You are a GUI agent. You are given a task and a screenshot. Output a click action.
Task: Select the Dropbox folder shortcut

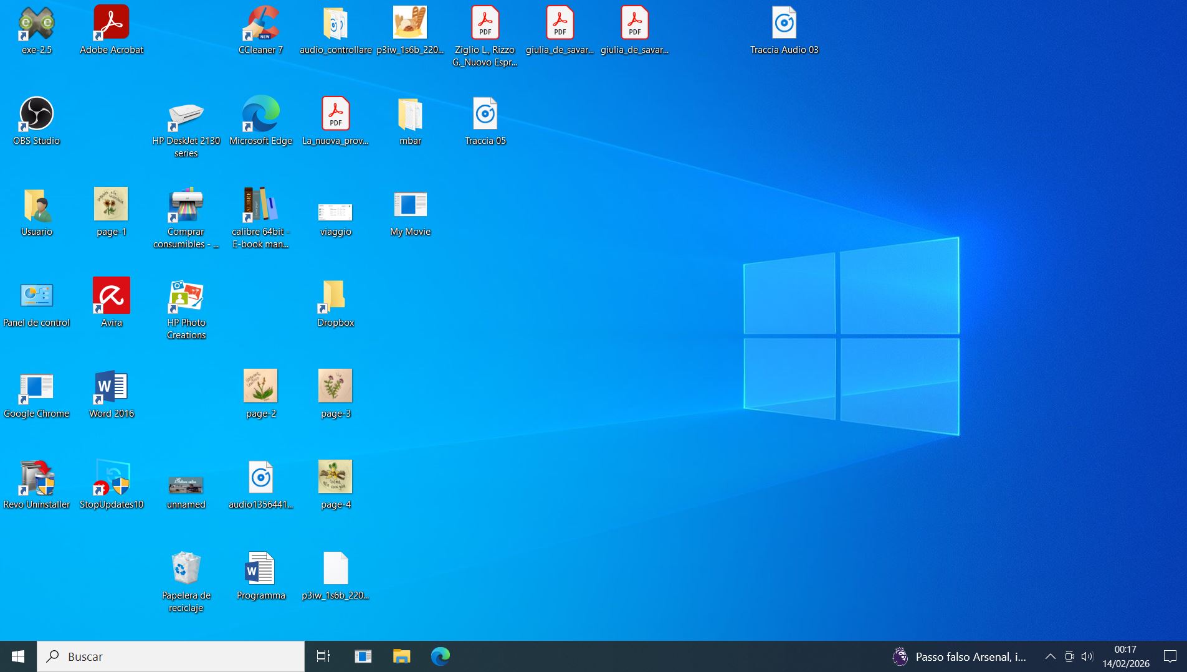click(x=335, y=296)
